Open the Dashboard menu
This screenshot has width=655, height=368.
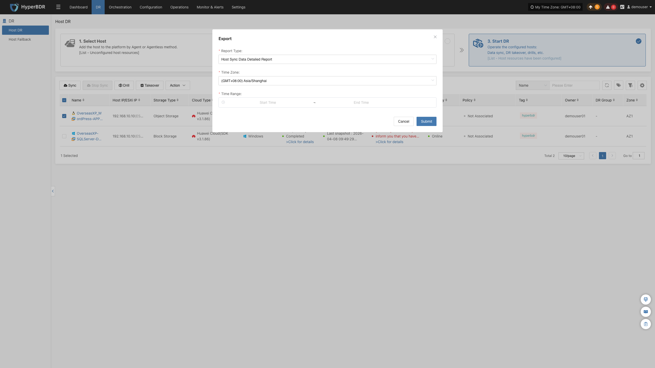click(x=79, y=7)
